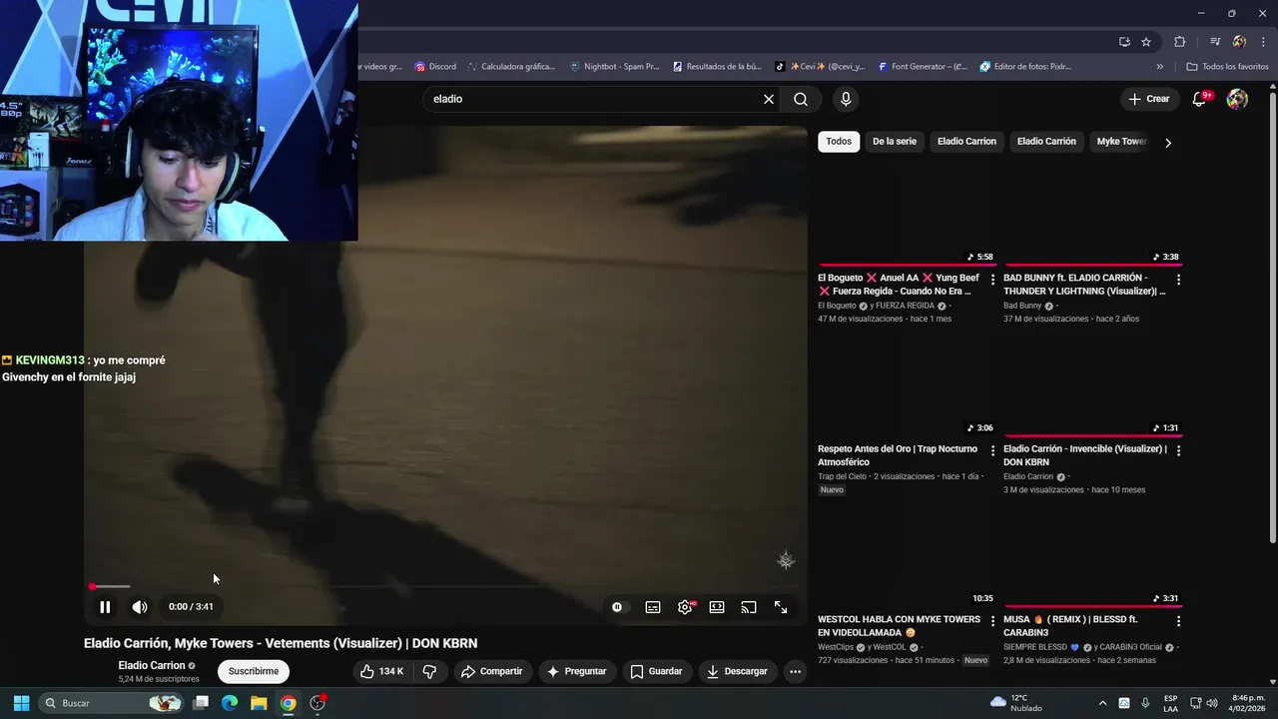
Task: Run the YouTube search with magnifier
Action: [x=801, y=99]
